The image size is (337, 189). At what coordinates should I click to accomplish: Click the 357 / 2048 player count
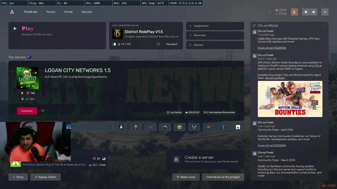click(x=97, y=165)
